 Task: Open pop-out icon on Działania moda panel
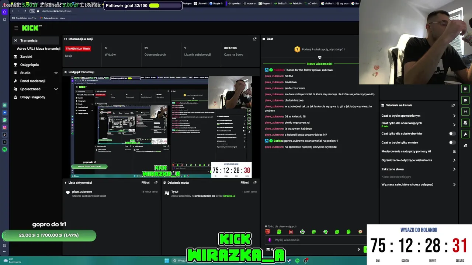(255, 183)
